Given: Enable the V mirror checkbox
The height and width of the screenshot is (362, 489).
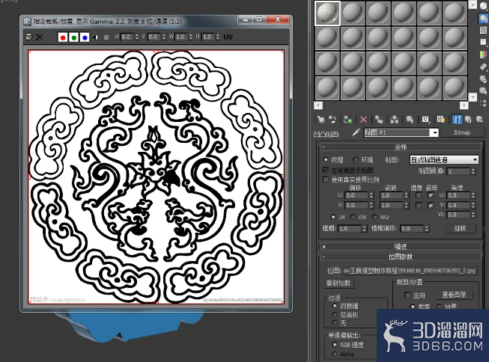Looking at the screenshot, I should coord(419,205).
